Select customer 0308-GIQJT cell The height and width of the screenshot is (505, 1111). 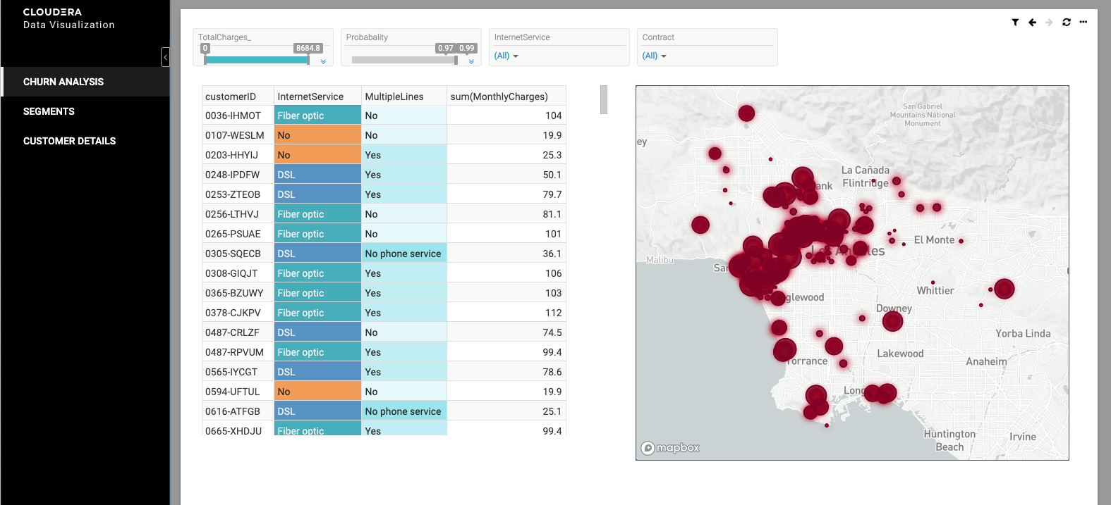click(x=238, y=273)
